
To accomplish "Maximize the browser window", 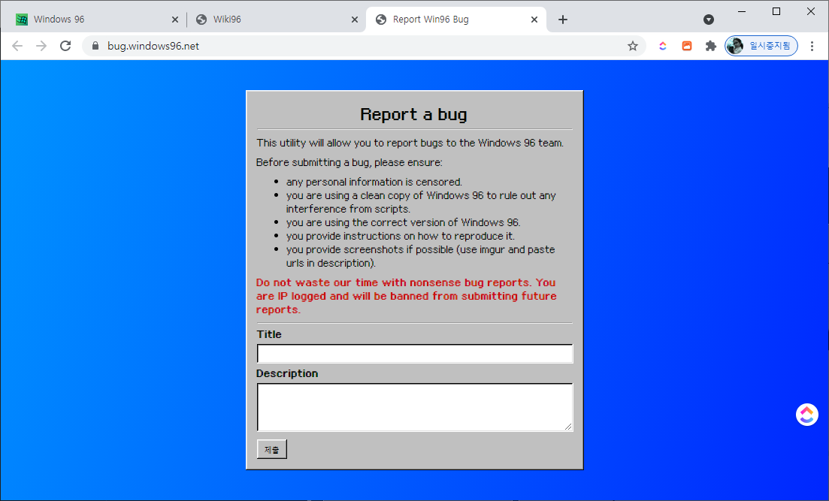I will click(x=776, y=11).
